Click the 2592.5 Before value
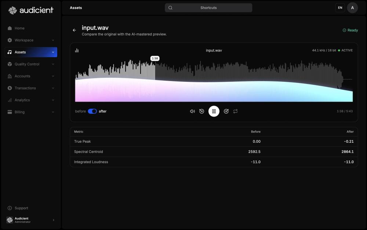The width and height of the screenshot is (367, 230). coord(254,151)
